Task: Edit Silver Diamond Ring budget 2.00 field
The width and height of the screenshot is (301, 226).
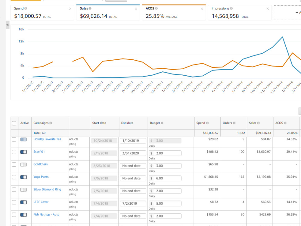Action: [x=167, y=191]
